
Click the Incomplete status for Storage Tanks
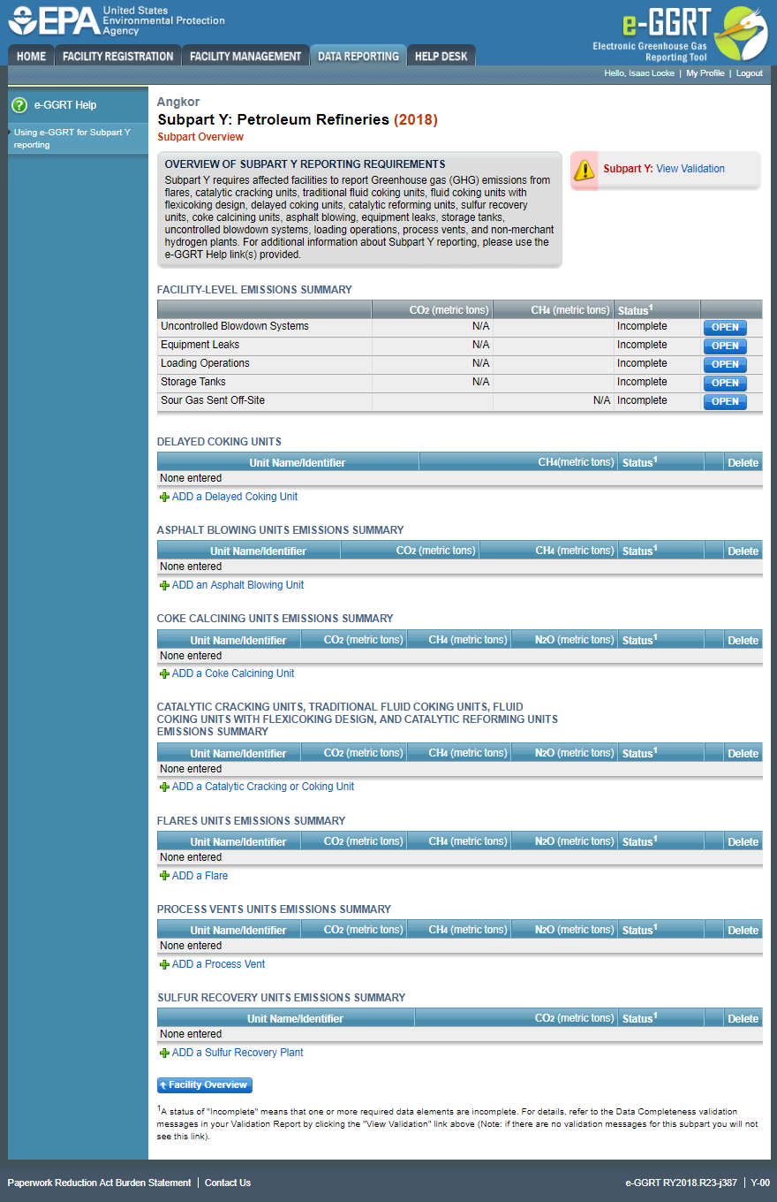coord(642,382)
